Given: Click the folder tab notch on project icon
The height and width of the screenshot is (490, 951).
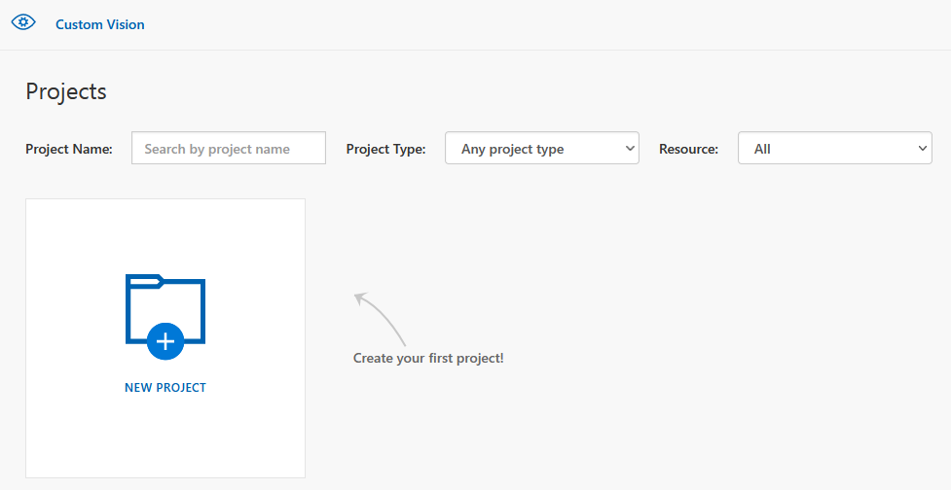Looking at the screenshot, I should pos(143,282).
